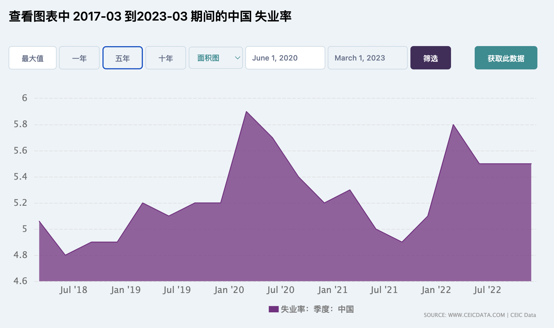Click the March 1, 2023 end date field

tap(368, 58)
